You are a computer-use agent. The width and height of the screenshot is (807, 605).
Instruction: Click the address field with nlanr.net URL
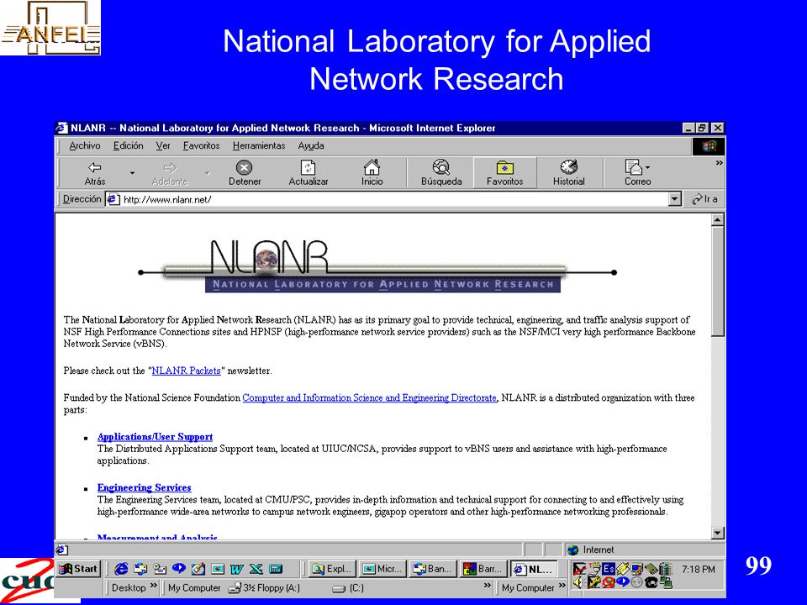(394, 199)
